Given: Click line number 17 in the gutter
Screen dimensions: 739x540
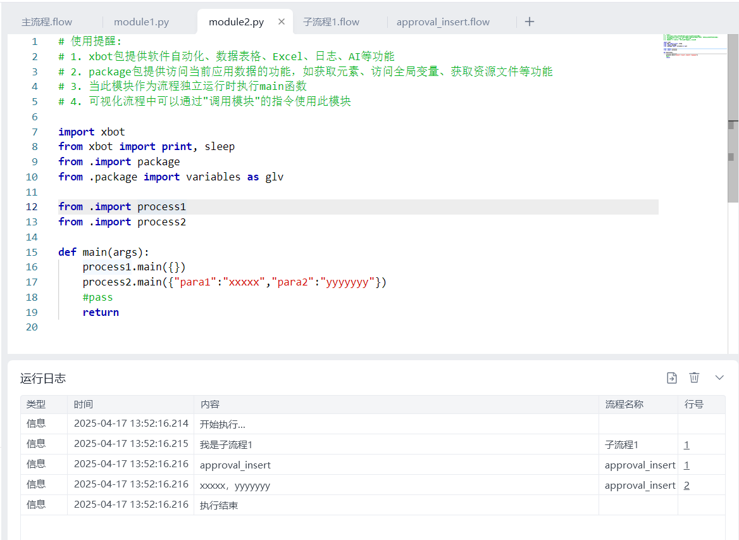Looking at the screenshot, I should [32, 282].
